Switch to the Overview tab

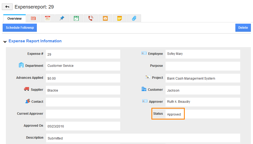click(14, 18)
